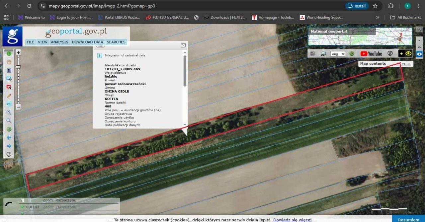
Task: Toggle the blue eye visibility button
Action: (x=419, y=54)
